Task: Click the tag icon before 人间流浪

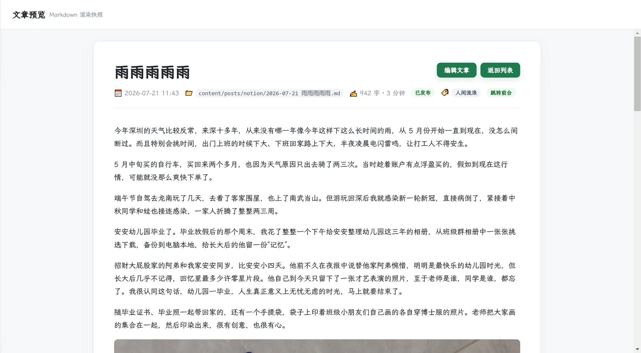Action: 445,93
